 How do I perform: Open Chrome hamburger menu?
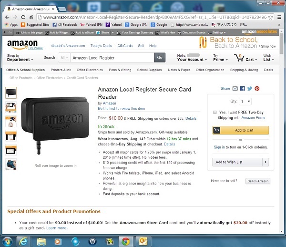[279, 17]
